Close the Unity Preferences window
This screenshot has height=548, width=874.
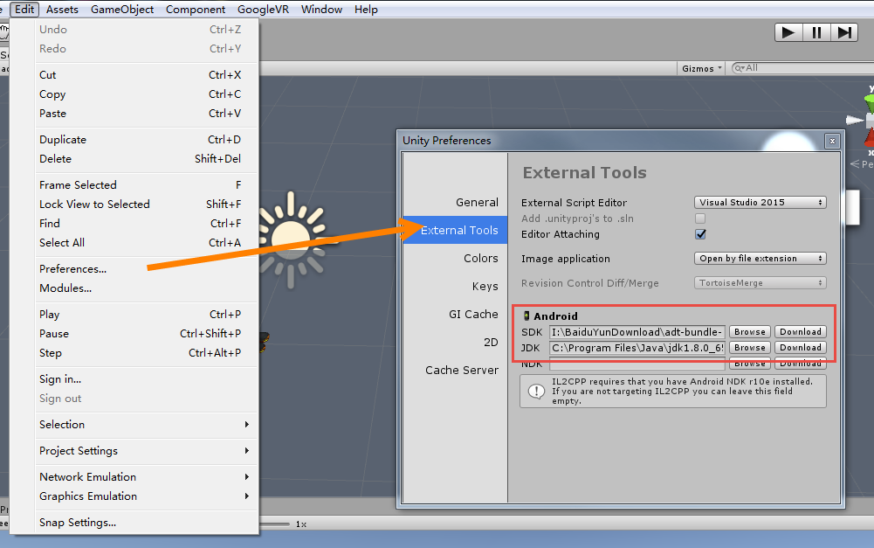pyautogui.click(x=832, y=142)
